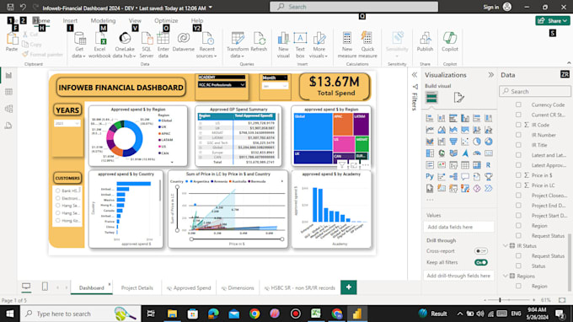573x322 pixels.
Task: Select the Gauge visualization
Action: [x=477, y=153]
